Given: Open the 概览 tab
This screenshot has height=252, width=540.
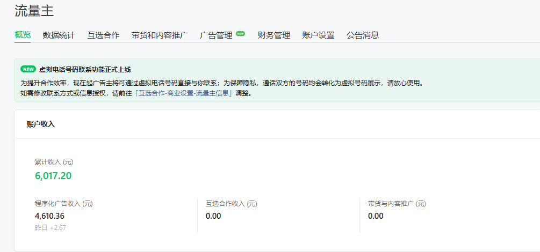Looking at the screenshot, I should [x=23, y=35].
